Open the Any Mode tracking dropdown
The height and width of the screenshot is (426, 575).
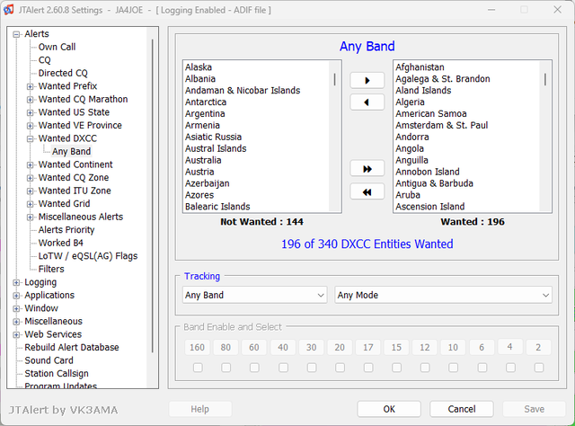(x=443, y=295)
